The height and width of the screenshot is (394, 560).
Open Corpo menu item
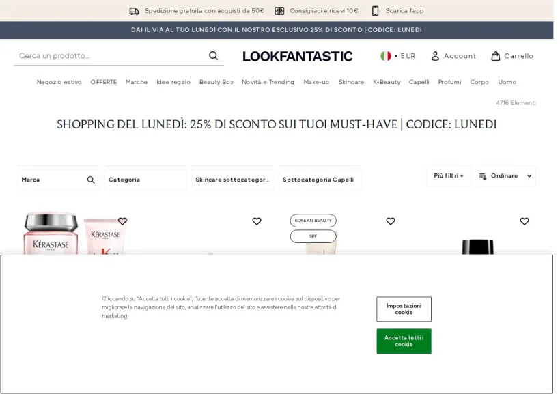(x=479, y=82)
